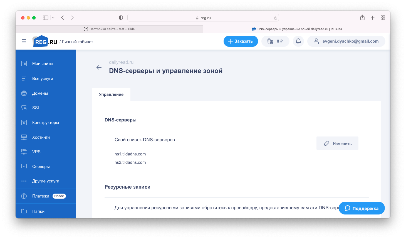The width and height of the screenshot is (406, 239).
Task: Reload the page in Safari
Action: 275,18
